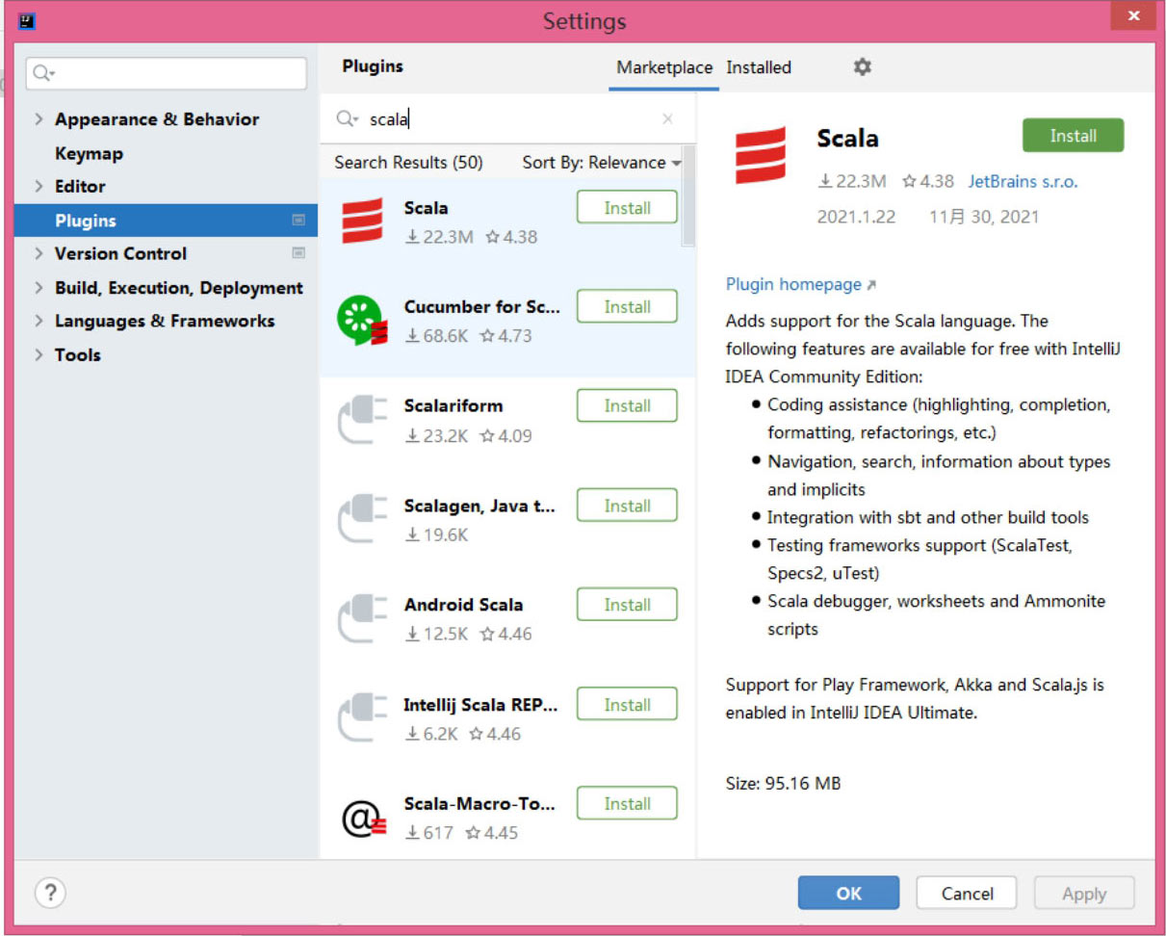The image size is (1166, 936).
Task: Install the Cucumber for Scala plugin
Action: click(627, 307)
